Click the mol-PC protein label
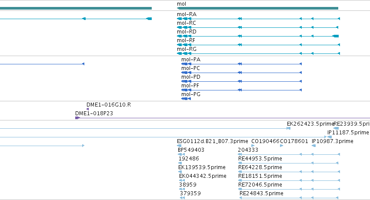 pyautogui.click(x=191, y=68)
